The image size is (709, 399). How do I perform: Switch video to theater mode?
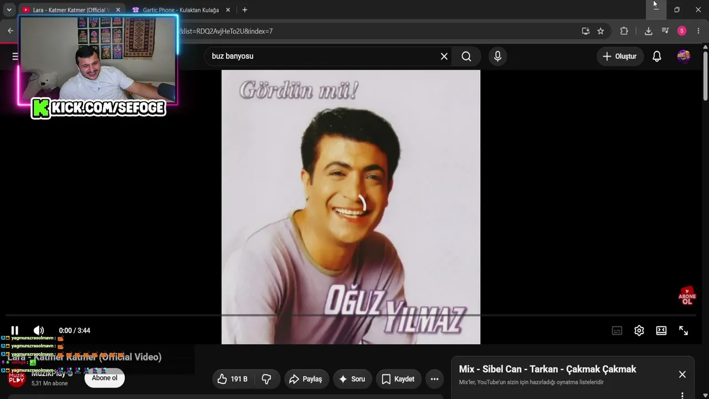pos(661,330)
